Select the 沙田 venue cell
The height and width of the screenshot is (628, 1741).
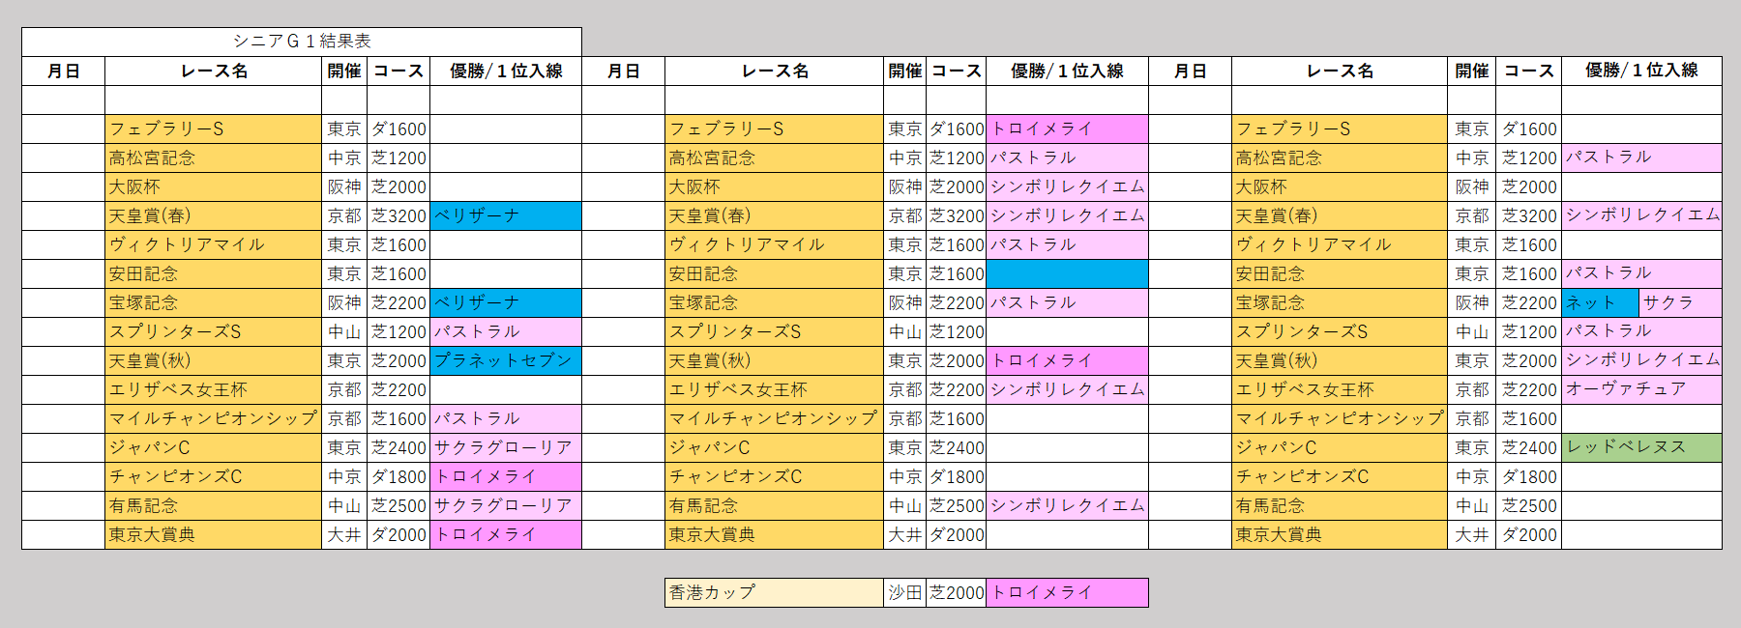coord(905,592)
